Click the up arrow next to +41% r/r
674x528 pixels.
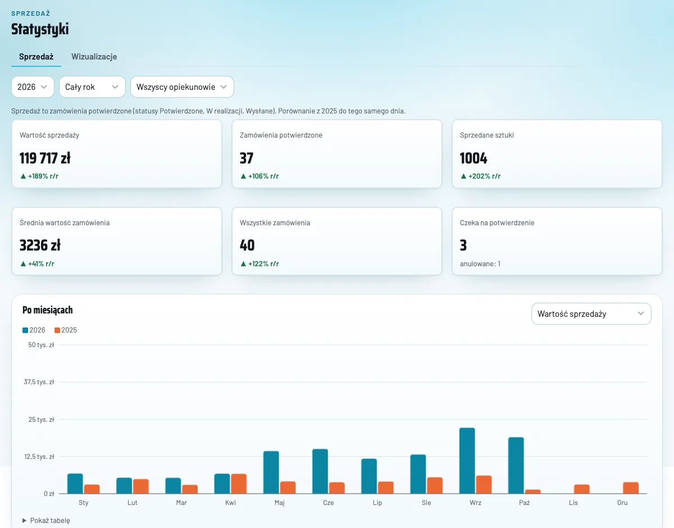23,264
